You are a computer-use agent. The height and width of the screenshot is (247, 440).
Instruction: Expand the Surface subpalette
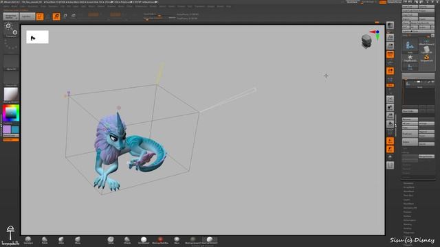point(408,216)
